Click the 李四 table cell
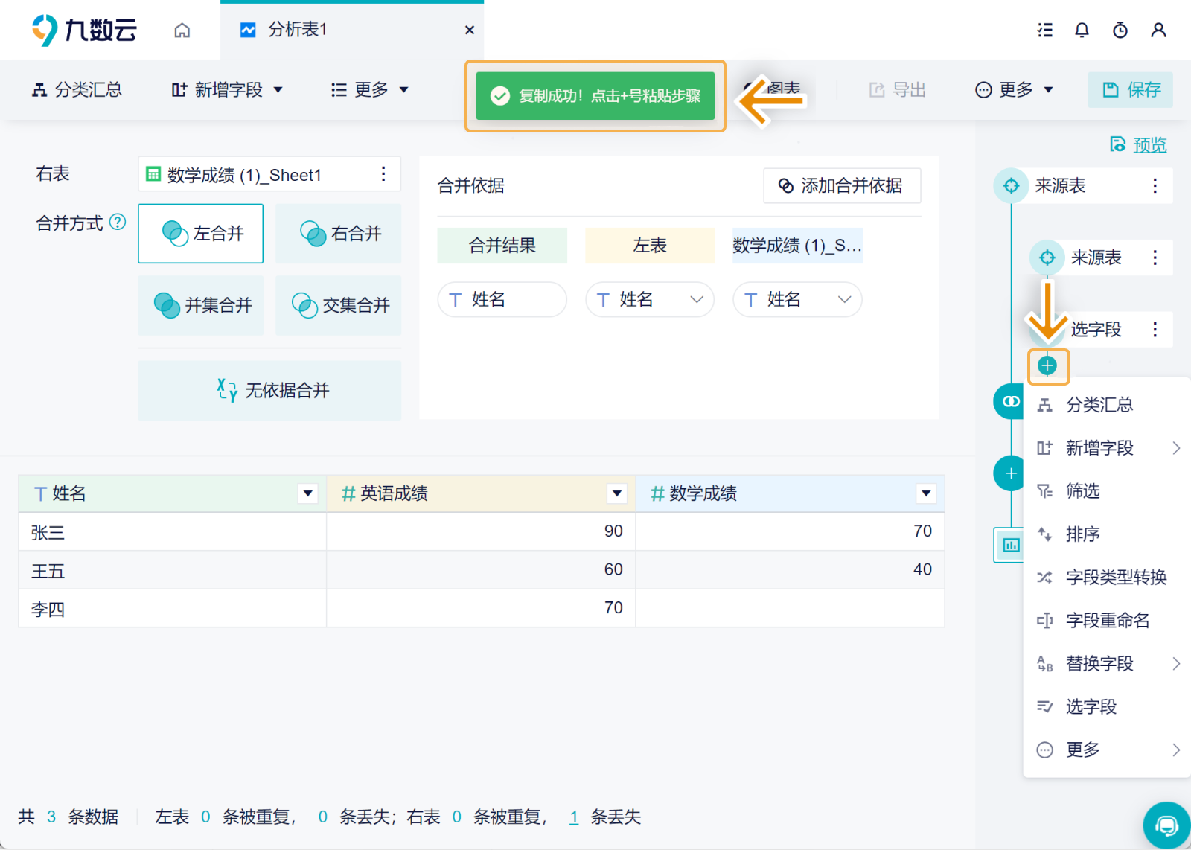The height and width of the screenshot is (850, 1191). (172, 609)
